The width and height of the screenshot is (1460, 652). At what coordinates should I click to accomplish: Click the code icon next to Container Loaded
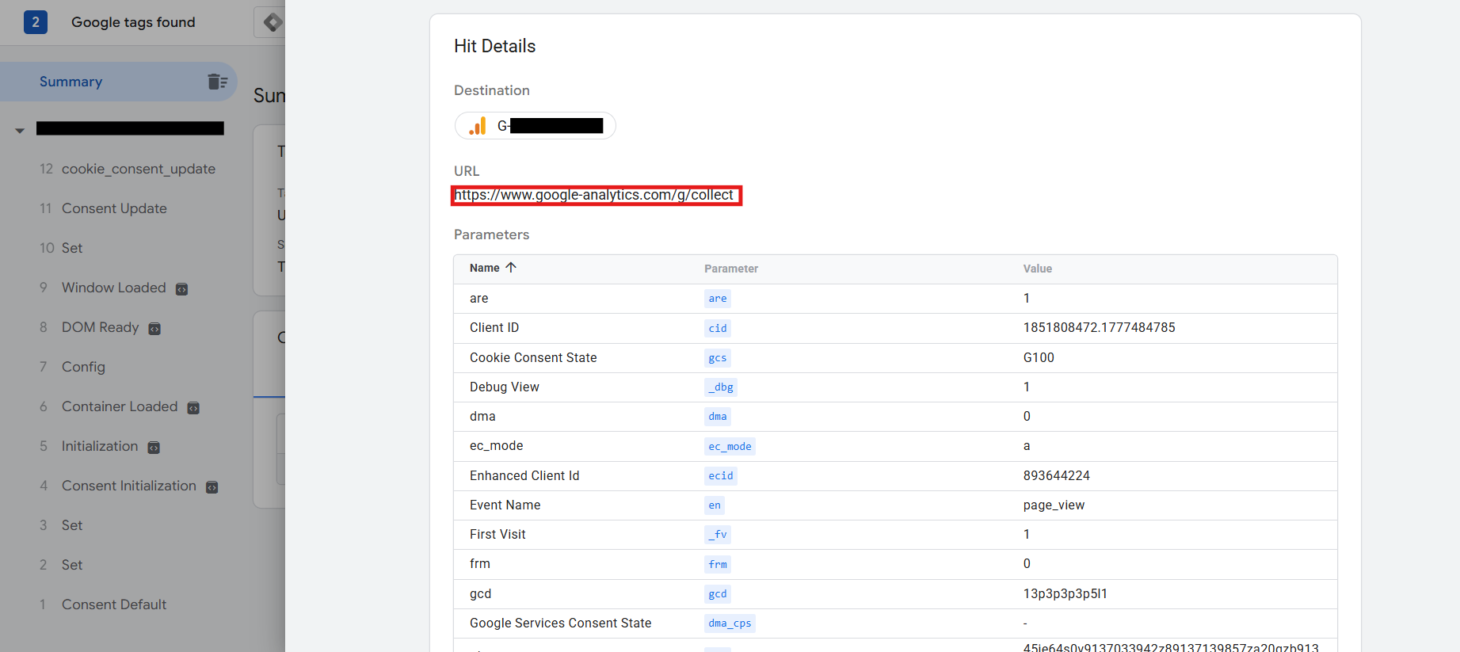[x=193, y=408]
